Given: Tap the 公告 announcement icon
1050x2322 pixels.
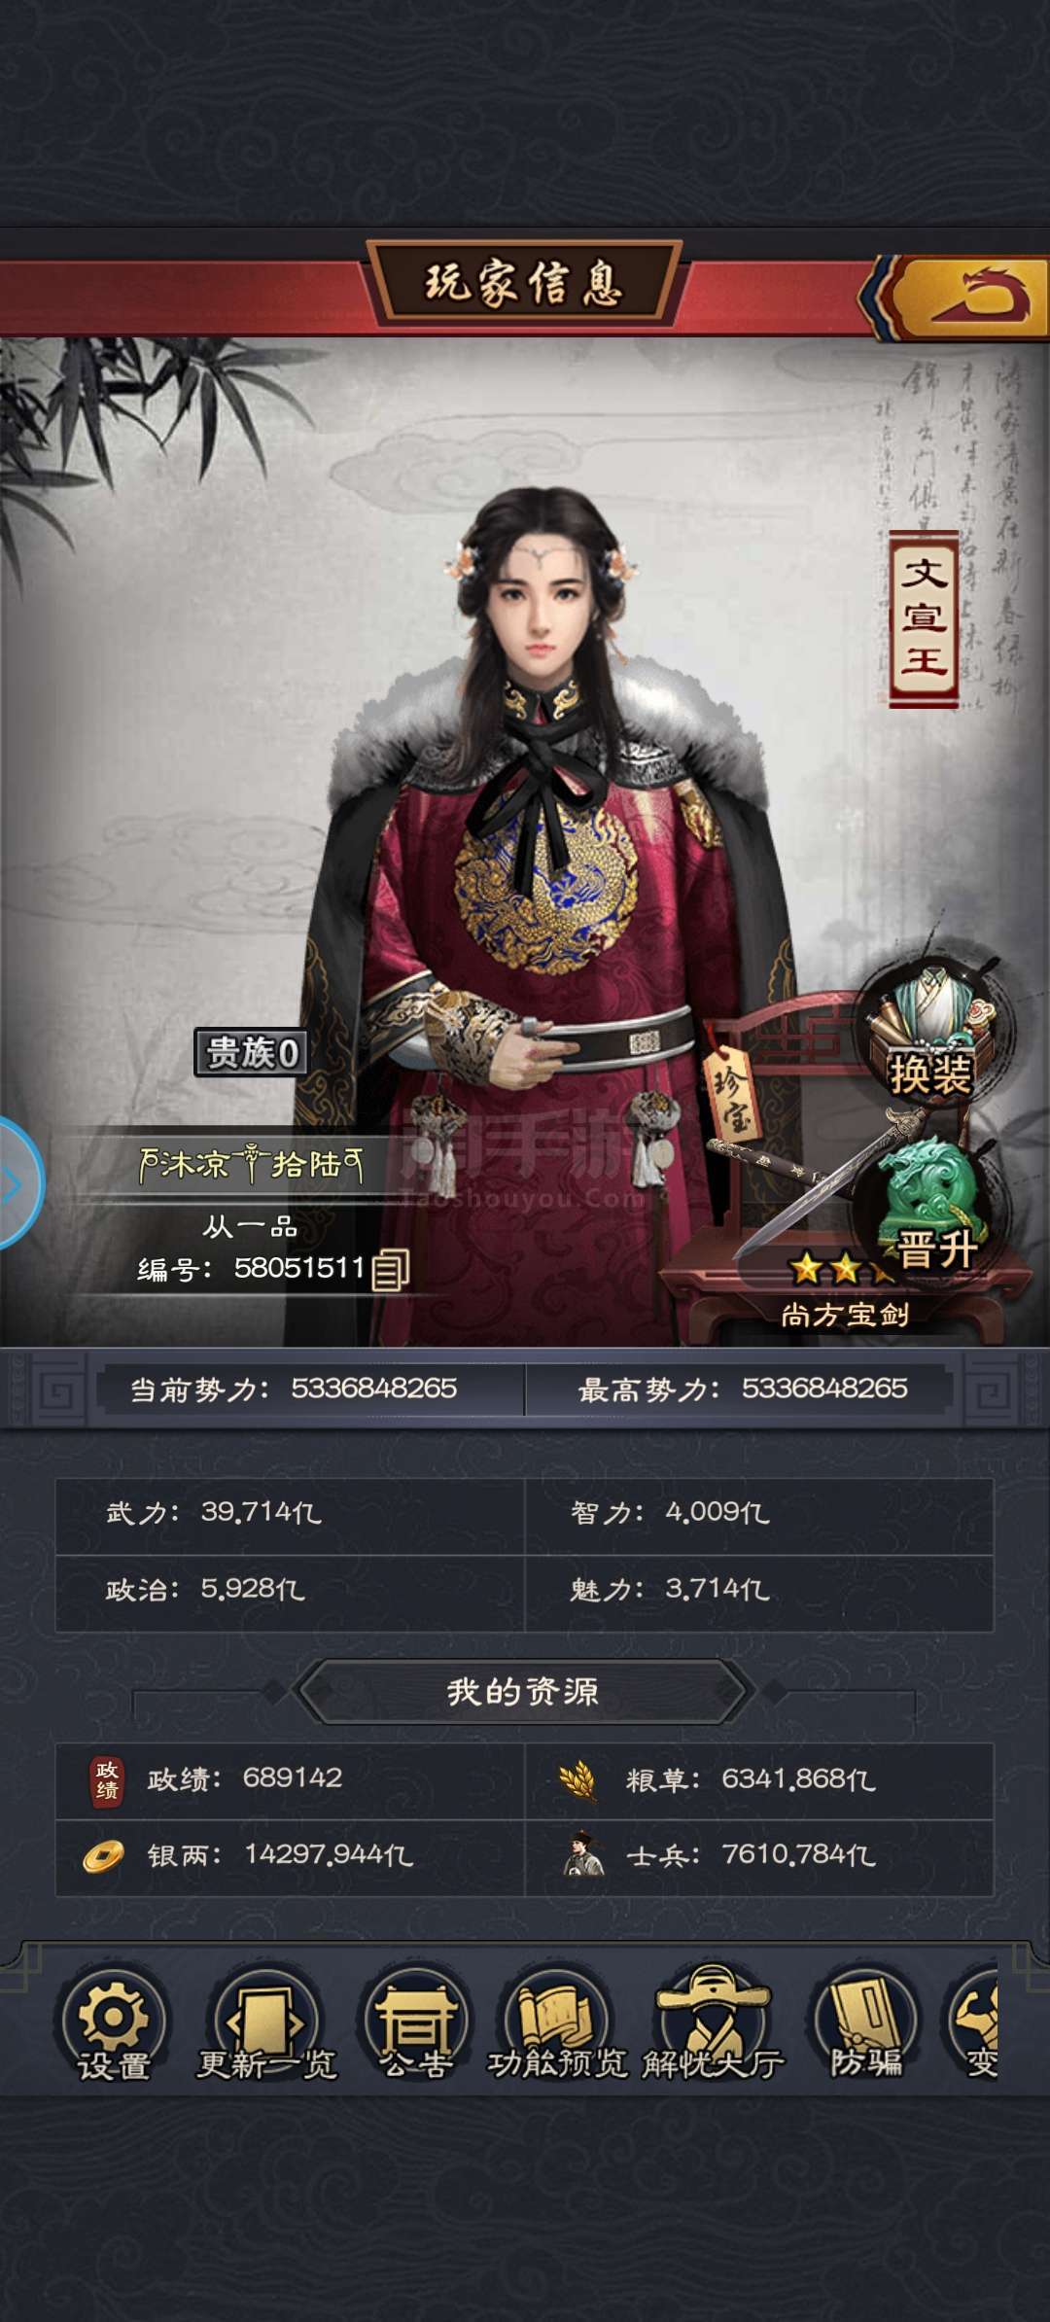Looking at the screenshot, I should click(416, 2028).
